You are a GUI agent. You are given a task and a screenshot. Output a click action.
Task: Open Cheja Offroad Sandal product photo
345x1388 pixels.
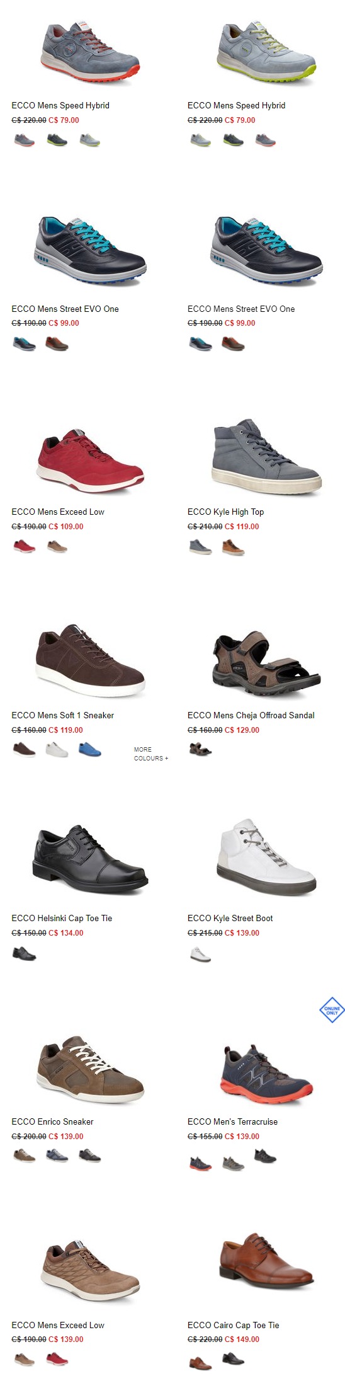266,662
